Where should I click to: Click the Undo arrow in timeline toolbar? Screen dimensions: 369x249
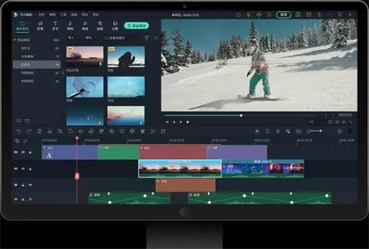18,131
